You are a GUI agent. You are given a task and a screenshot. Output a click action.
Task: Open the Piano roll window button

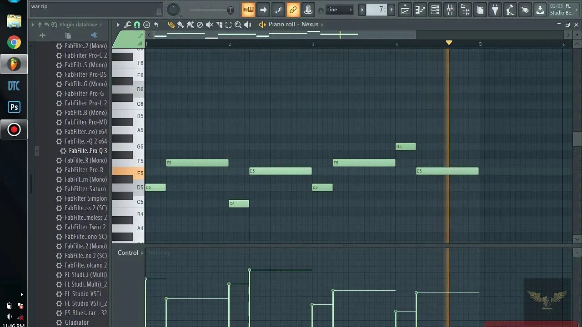[x=420, y=10]
